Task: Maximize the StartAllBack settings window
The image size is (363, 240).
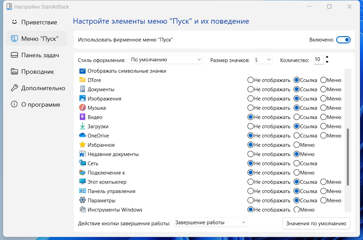Action: (329, 7)
